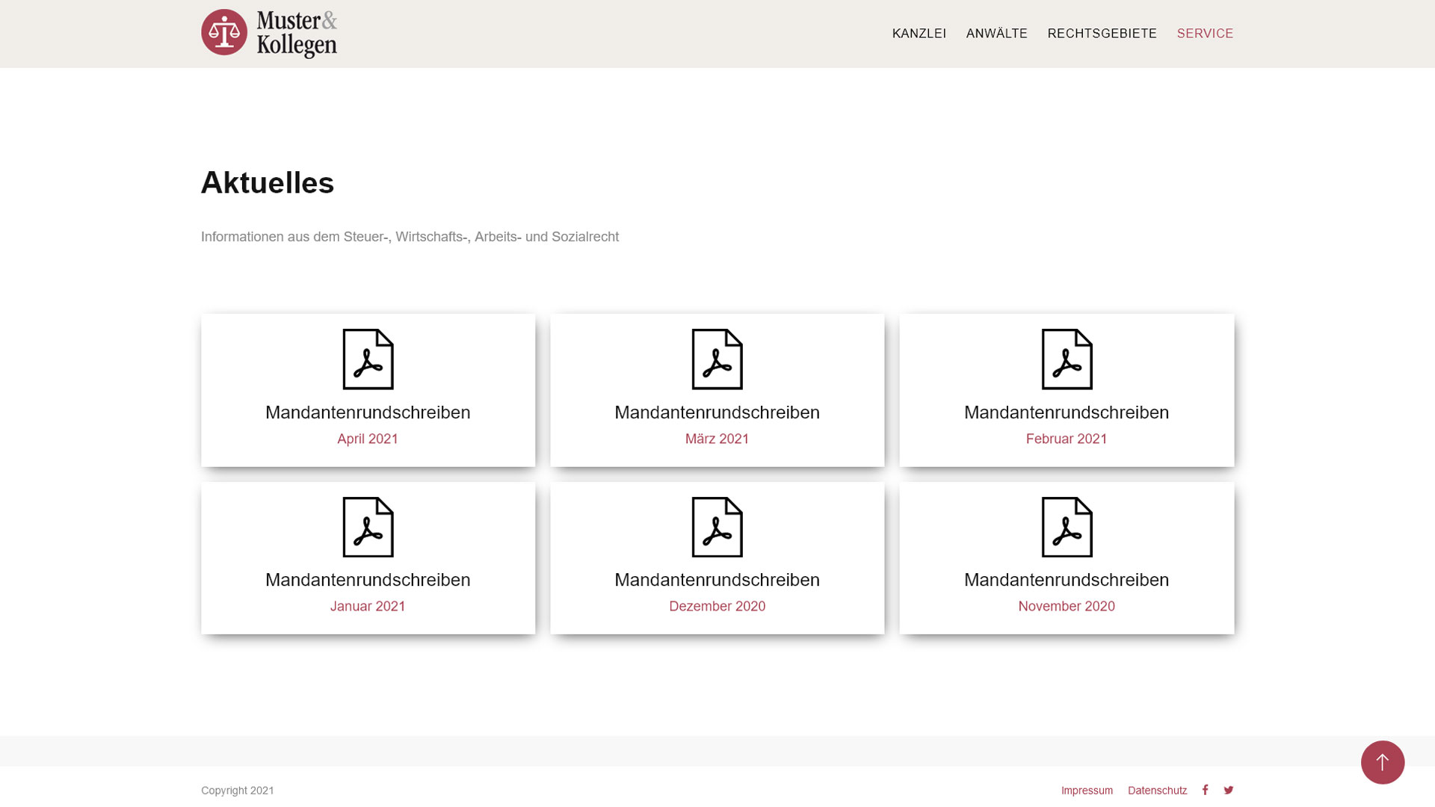Click the PDF icon for Februar 2021

1067,359
